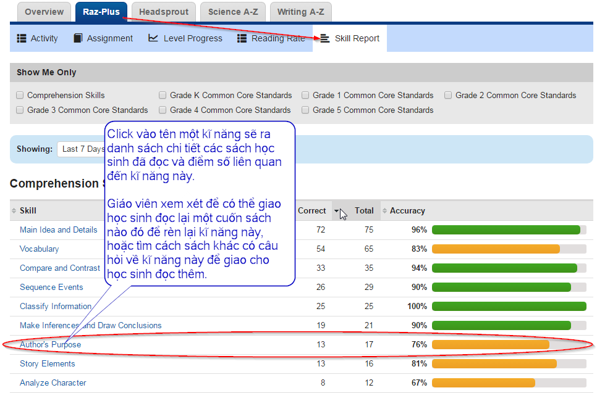Click the 94% accuracy for Compare and Contrast
This screenshot has height=393, width=597.
pos(419,268)
